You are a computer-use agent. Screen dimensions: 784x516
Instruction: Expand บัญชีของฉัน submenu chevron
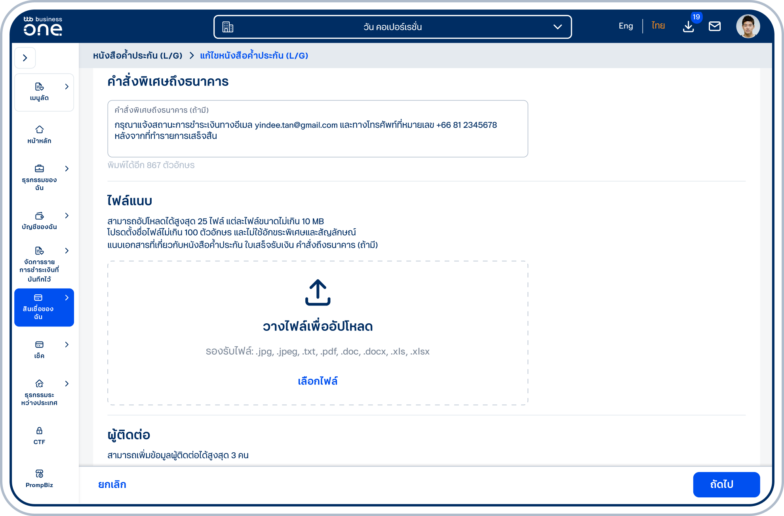click(67, 216)
